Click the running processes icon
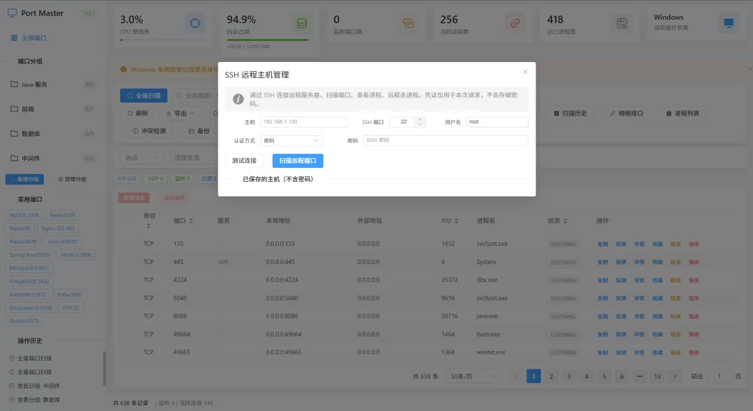The image size is (753, 411). 622,23
